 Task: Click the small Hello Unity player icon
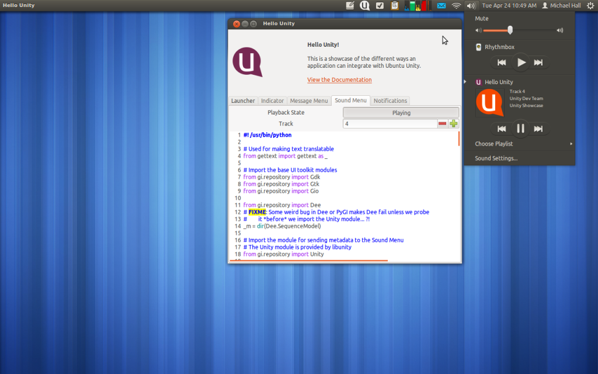pyautogui.click(x=478, y=82)
